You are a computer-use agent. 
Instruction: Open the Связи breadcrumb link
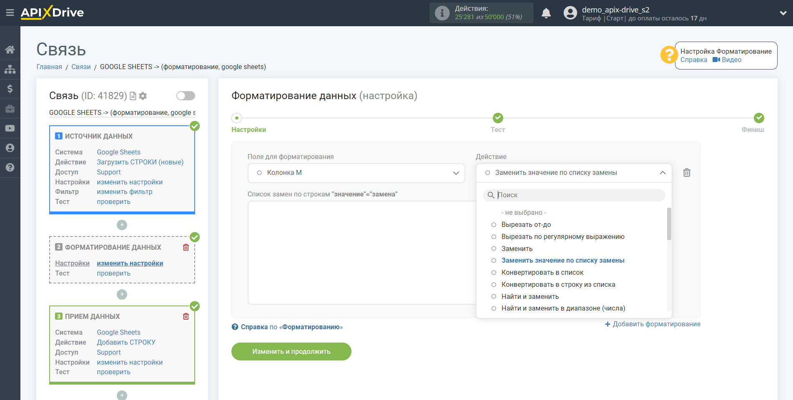(x=81, y=67)
